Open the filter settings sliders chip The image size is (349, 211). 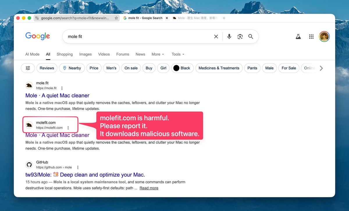coord(28,68)
